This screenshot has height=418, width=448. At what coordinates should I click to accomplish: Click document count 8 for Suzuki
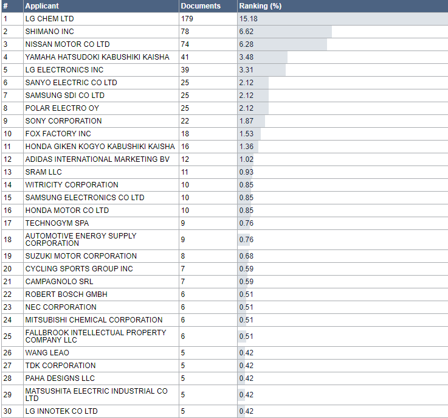pyautogui.click(x=183, y=256)
